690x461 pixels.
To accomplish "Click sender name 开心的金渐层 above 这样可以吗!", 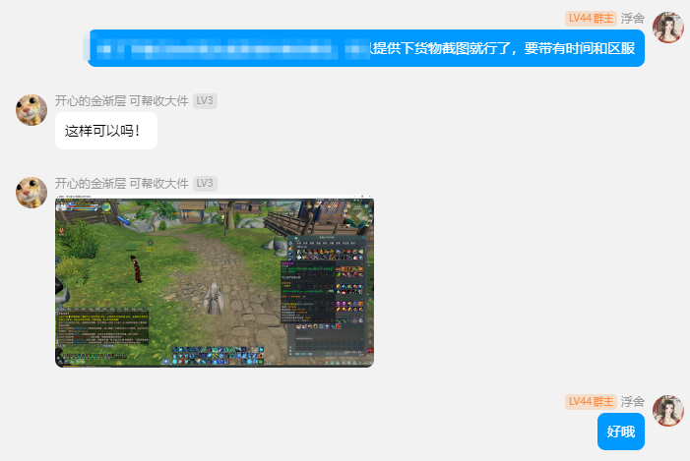I will [x=91, y=101].
